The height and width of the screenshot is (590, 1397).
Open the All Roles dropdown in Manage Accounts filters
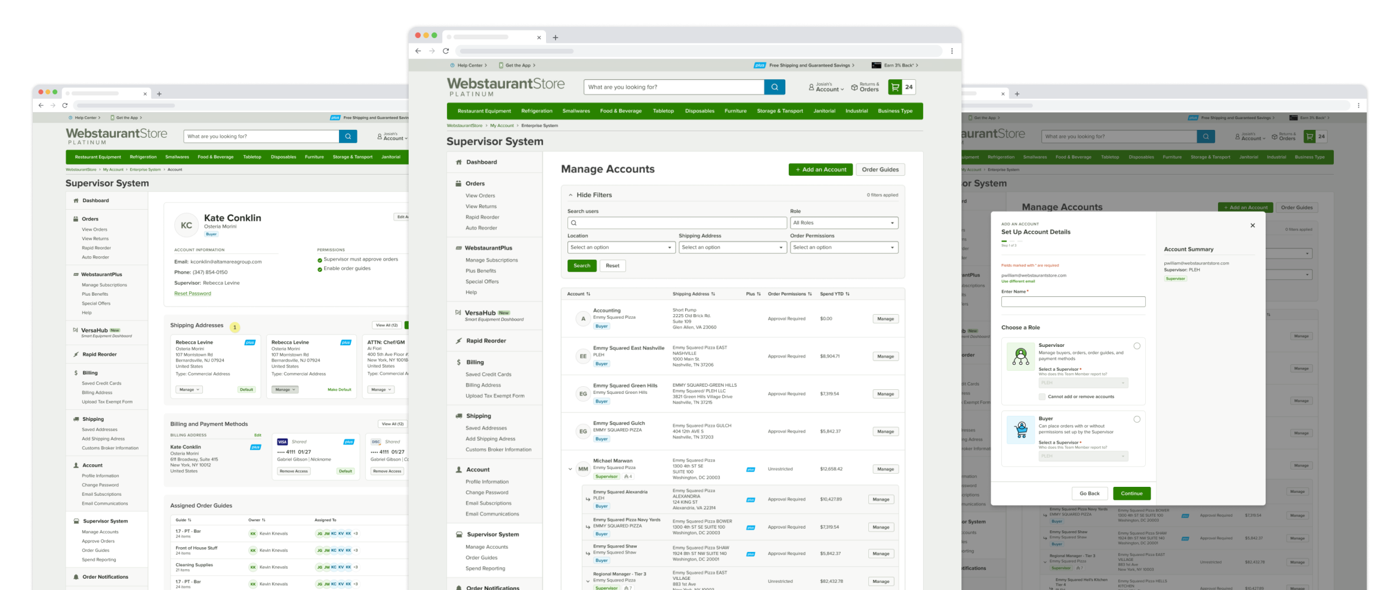pos(844,223)
